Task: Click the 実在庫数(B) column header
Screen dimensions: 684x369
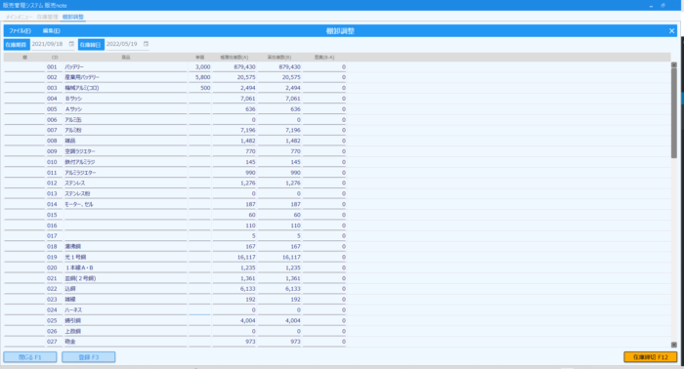Action: coord(279,58)
